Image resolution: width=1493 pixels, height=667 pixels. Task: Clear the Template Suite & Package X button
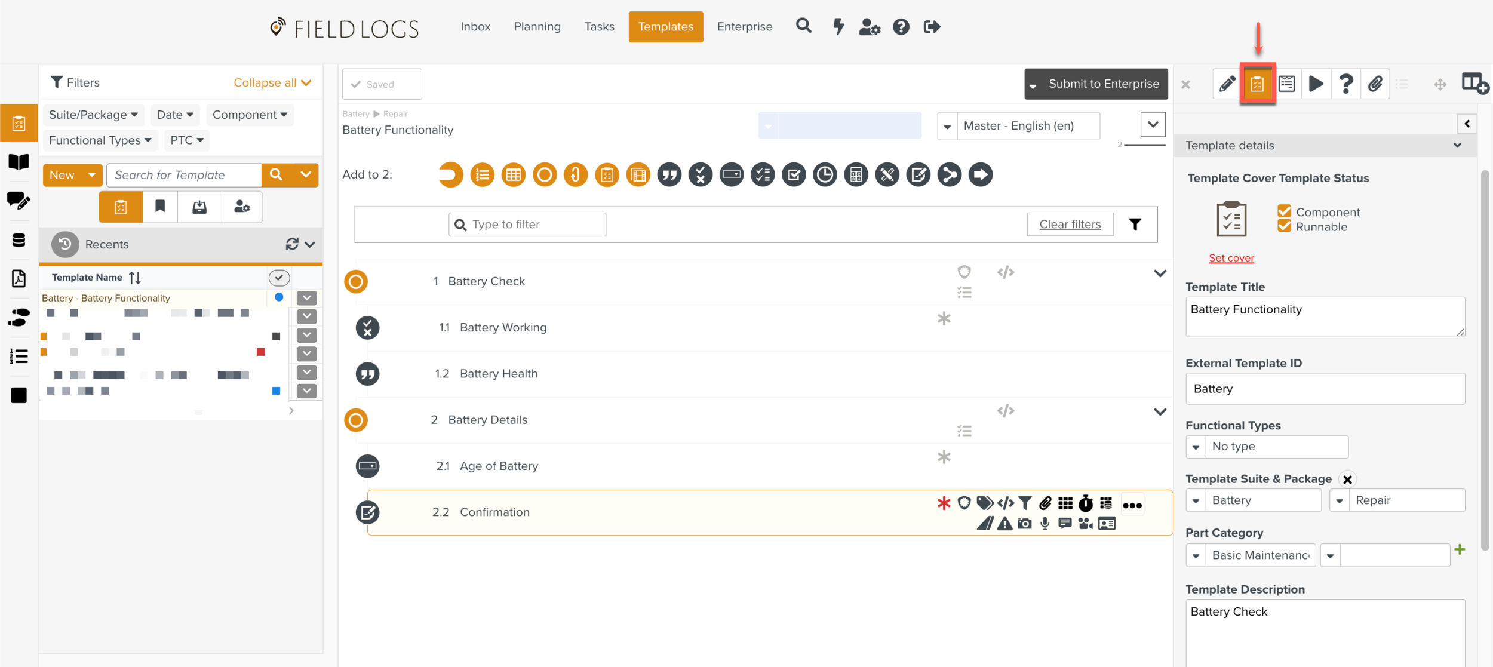click(x=1347, y=479)
